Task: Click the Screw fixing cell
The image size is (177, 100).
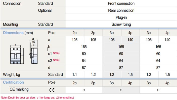Action: pyautogui.click(x=121, y=24)
